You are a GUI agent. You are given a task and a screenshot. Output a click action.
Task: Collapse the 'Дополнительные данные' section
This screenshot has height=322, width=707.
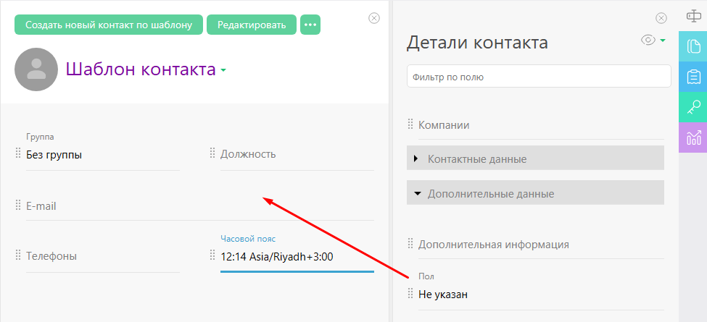[535, 192]
